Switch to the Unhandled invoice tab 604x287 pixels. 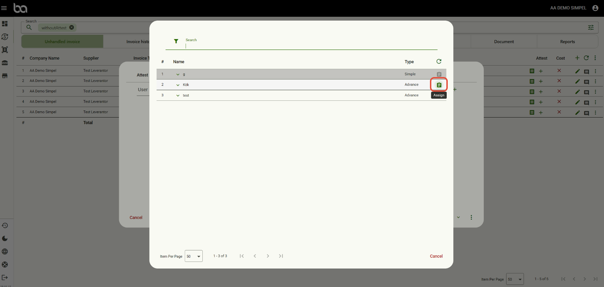pyautogui.click(x=62, y=41)
